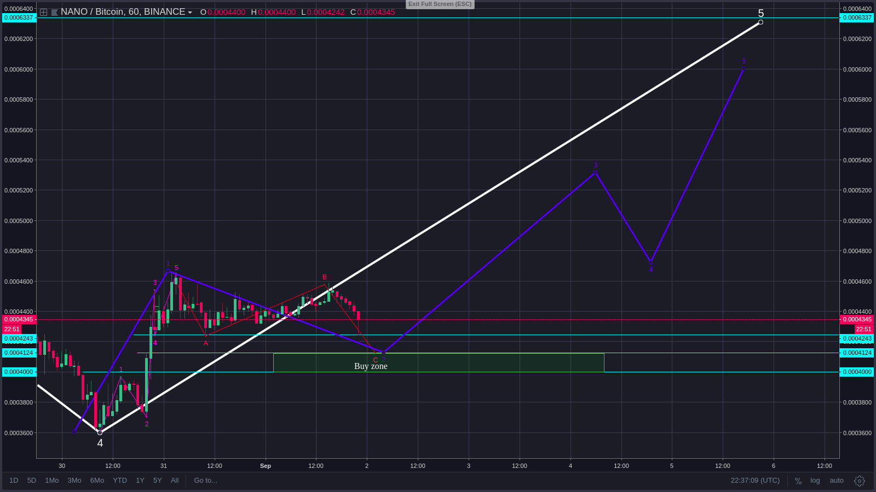Screen dimensions: 876x492
Task: Toggle percent scale mode
Action: pyautogui.click(x=798, y=481)
